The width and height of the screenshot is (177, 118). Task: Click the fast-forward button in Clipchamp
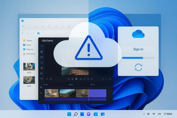click(81, 79)
